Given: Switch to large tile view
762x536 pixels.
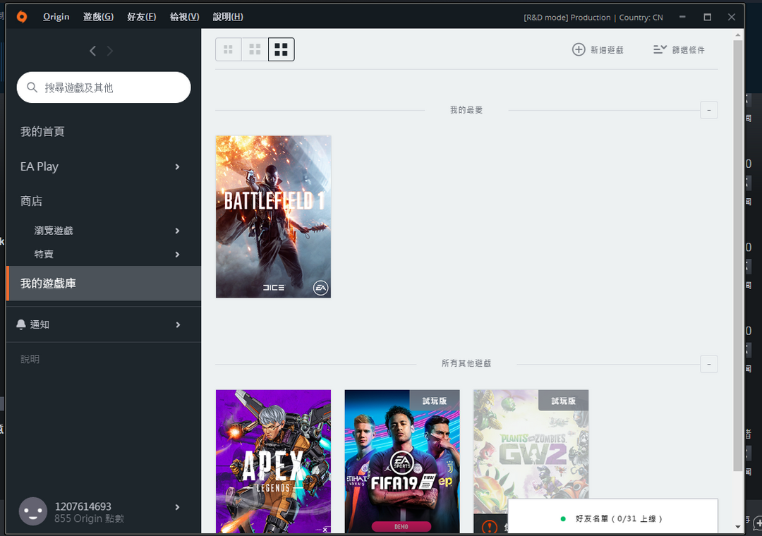Looking at the screenshot, I should pyautogui.click(x=282, y=49).
